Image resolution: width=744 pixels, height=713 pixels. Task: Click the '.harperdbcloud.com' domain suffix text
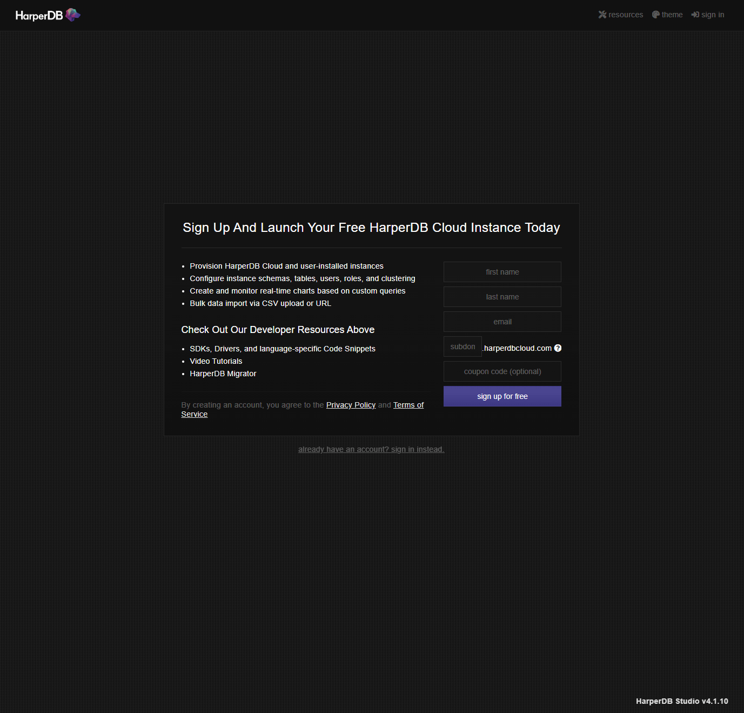pyautogui.click(x=517, y=348)
